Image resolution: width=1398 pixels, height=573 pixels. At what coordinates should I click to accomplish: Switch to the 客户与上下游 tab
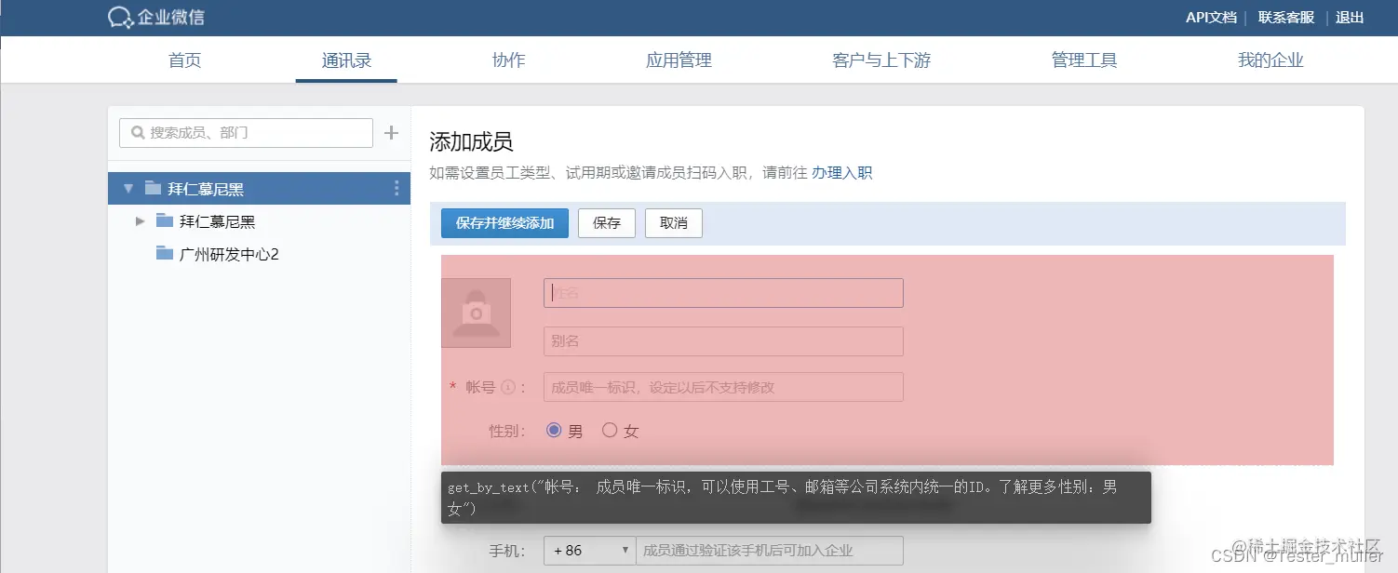[880, 60]
